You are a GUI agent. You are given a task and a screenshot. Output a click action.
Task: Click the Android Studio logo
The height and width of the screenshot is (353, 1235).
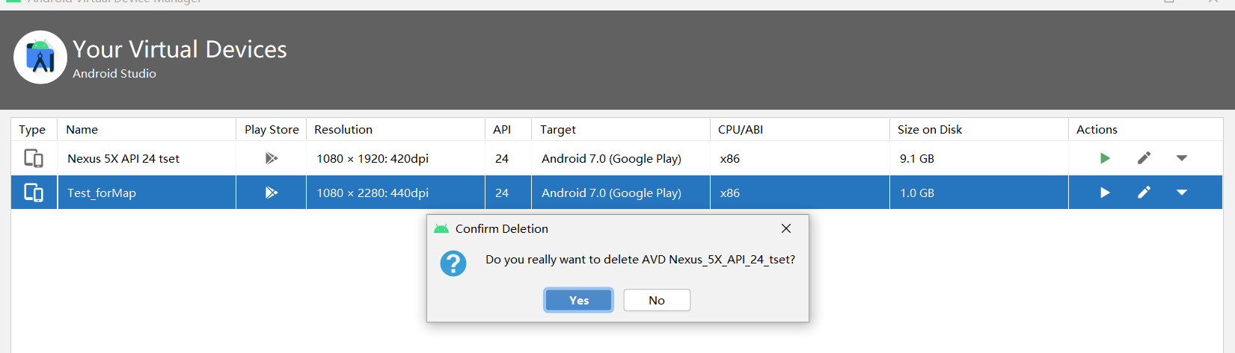40,57
